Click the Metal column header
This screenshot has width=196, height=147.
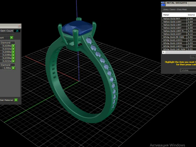[174, 15]
